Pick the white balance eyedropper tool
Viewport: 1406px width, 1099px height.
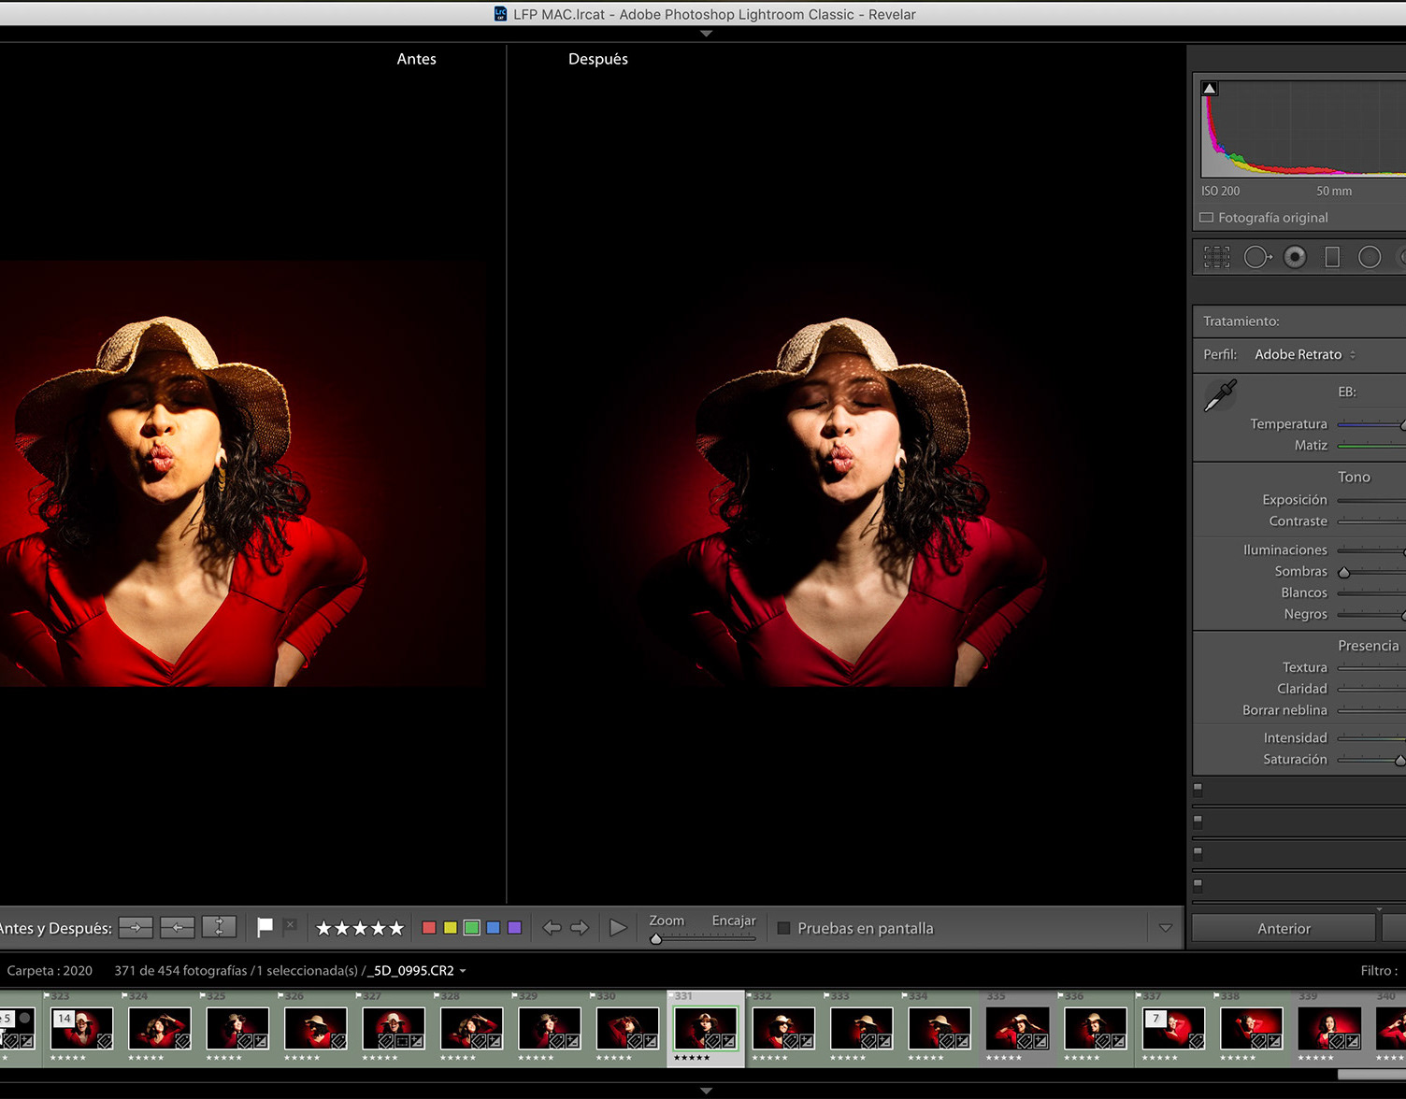point(1220,395)
